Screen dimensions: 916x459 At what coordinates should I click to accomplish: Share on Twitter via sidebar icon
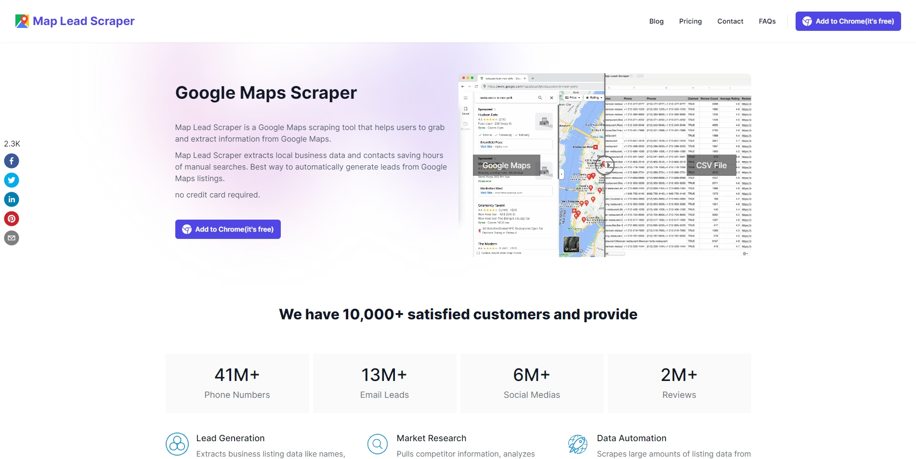(x=12, y=180)
